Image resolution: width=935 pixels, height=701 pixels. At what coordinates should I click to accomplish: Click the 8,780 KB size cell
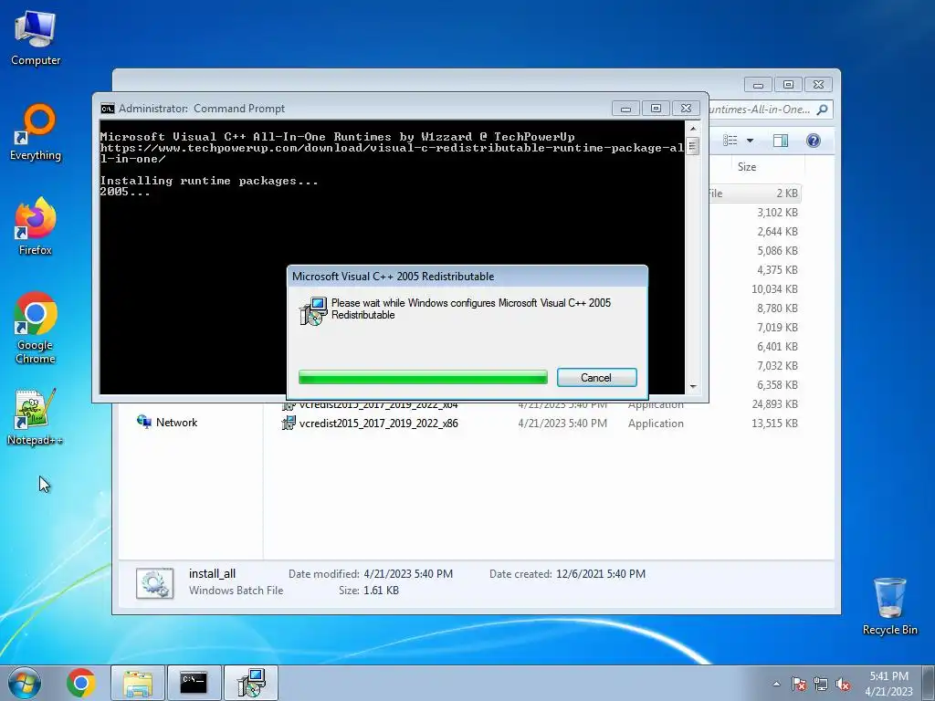(777, 309)
